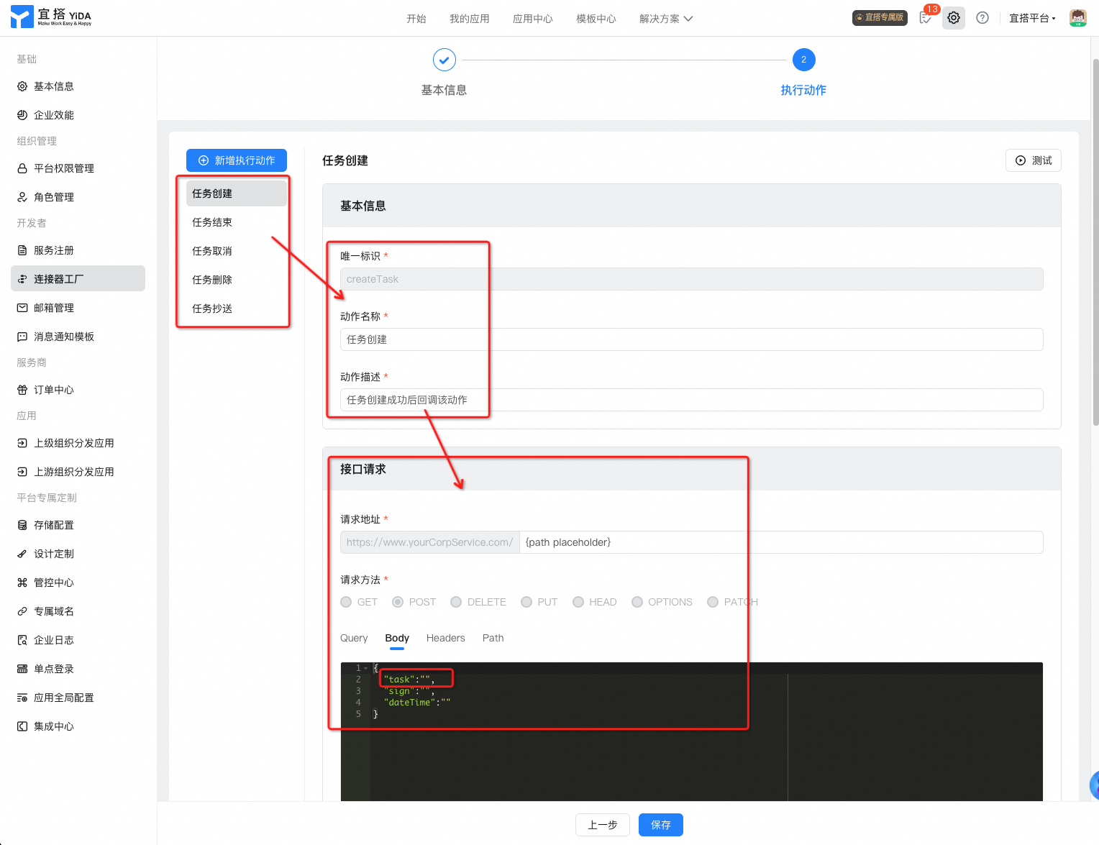Open the task list icon with 13 badge
The image size is (1099, 845).
(926, 18)
